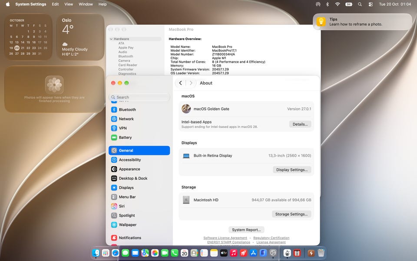
Task: Open Siri settings in the sidebar
Action: click(139, 206)
